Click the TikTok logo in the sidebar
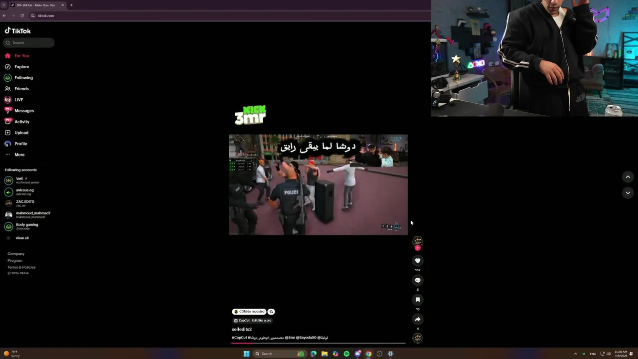This screenshot has width=638, height=359. (x=18, y=31)
